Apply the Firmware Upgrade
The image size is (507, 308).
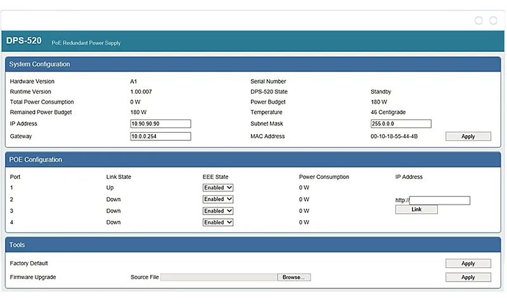(x=468, y=278)
